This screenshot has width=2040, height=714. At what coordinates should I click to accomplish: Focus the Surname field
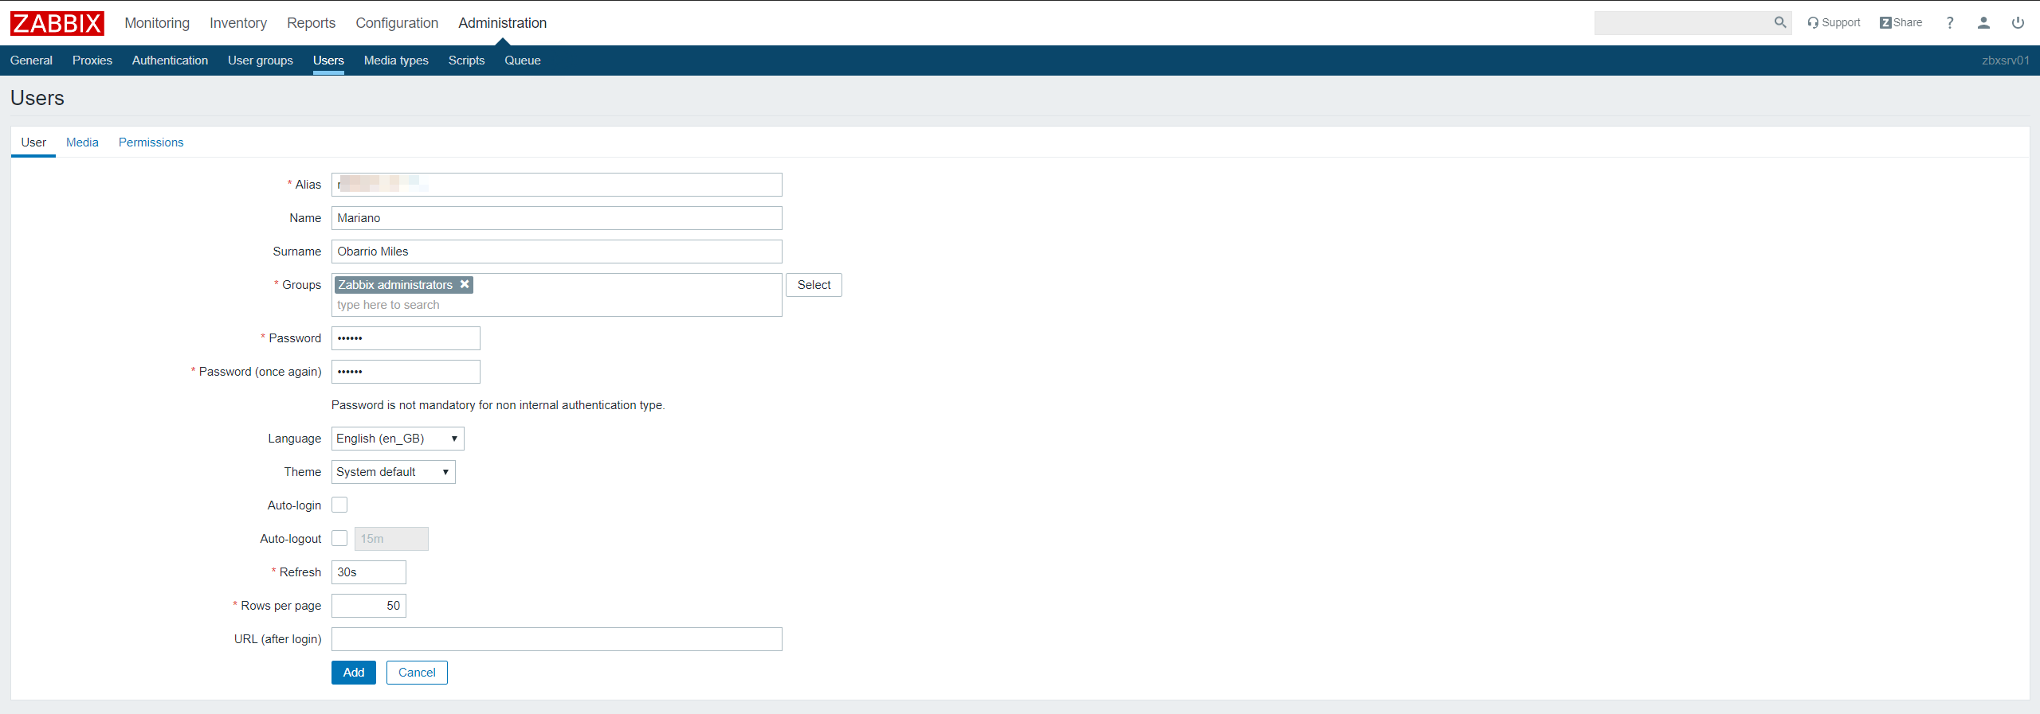click(x=557, y=252)
